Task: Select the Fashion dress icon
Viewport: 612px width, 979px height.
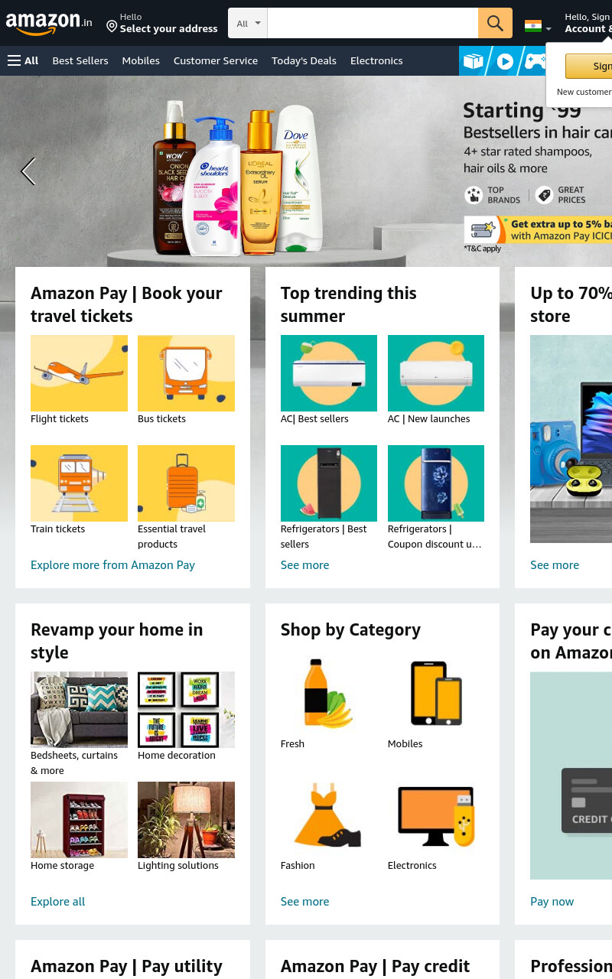Action: [328, 816]
